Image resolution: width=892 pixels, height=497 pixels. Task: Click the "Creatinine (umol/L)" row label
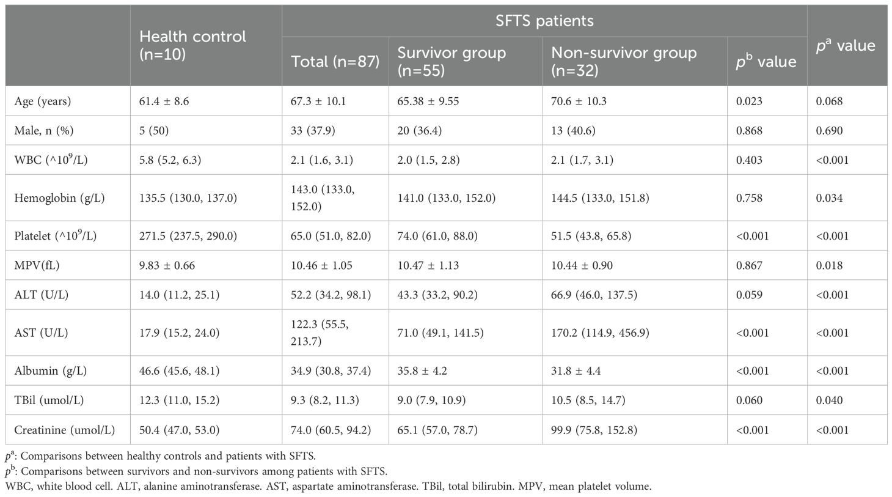click(x=64, y=430)
